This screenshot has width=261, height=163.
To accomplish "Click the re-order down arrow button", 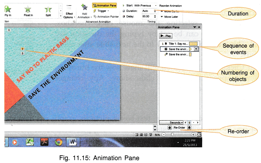I will (x=189, y=128).
